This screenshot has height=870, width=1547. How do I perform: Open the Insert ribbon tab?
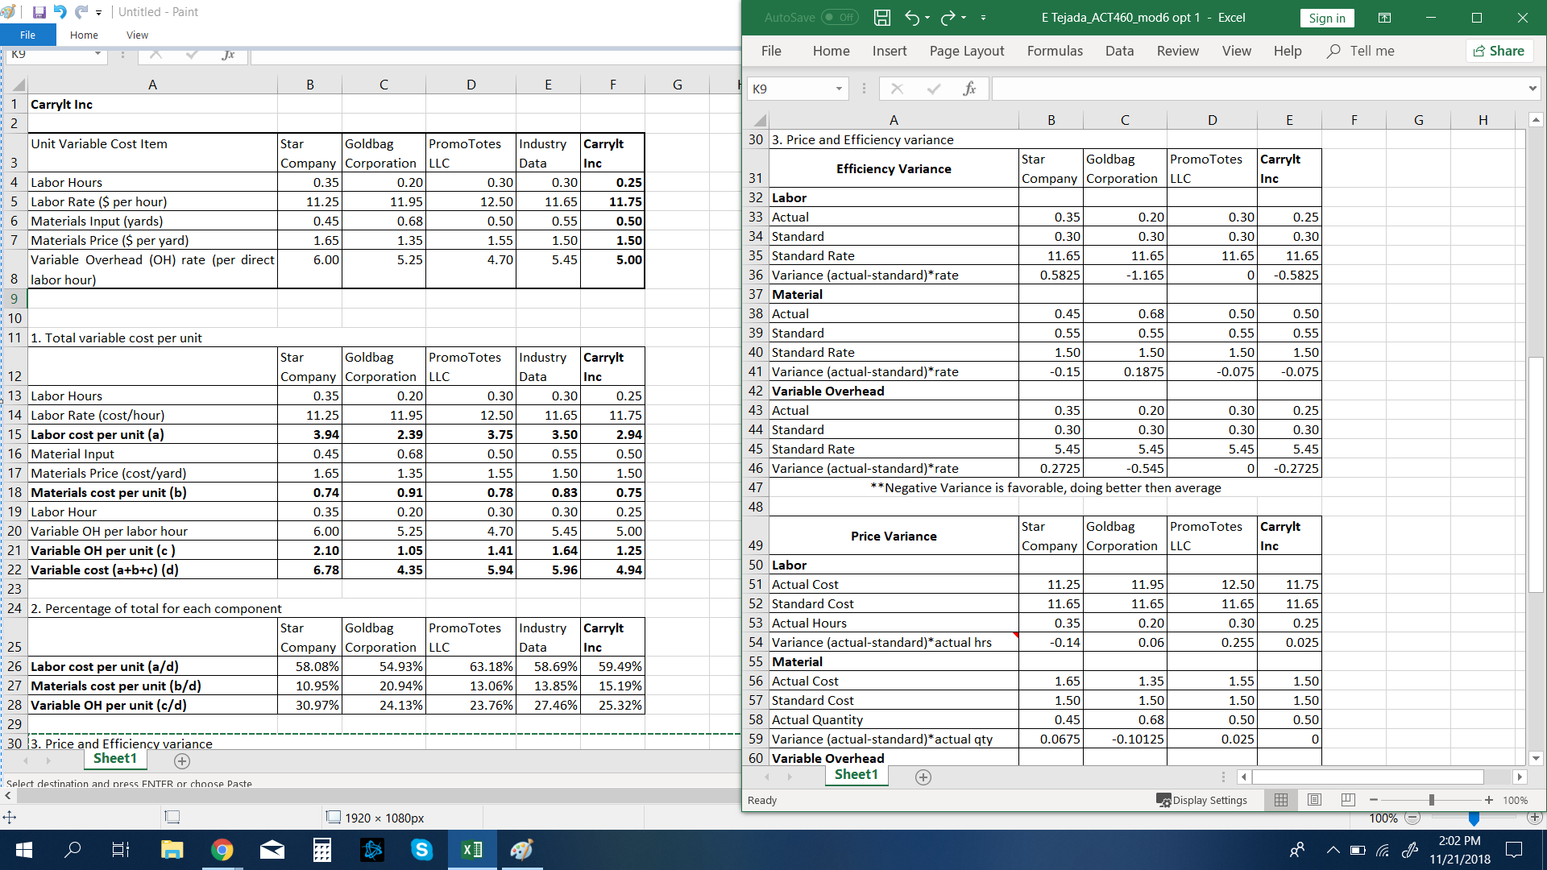click(890, 51)
